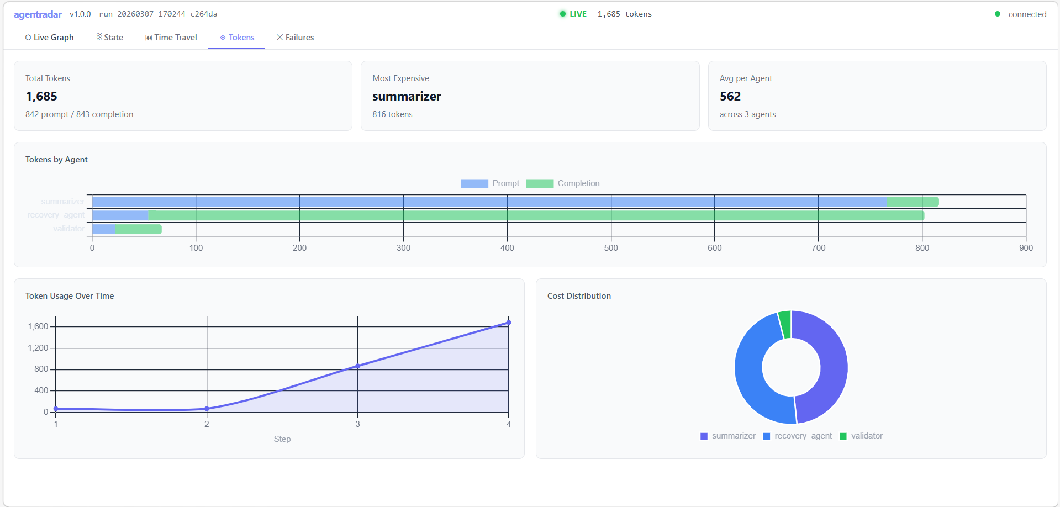Toggle Prompt series in bar chart legend

(x=490, y=183)
